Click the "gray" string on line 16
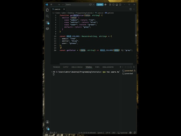 pyautogui.click(x=128, y=50)
